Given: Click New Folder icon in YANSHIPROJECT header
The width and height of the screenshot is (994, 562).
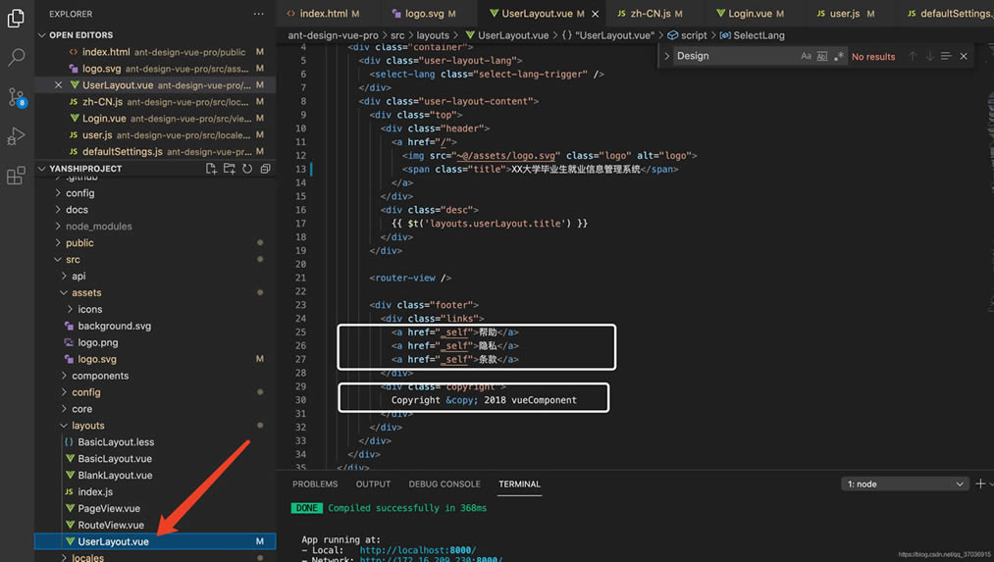Looking at the screenshot, I should (230, 169).
